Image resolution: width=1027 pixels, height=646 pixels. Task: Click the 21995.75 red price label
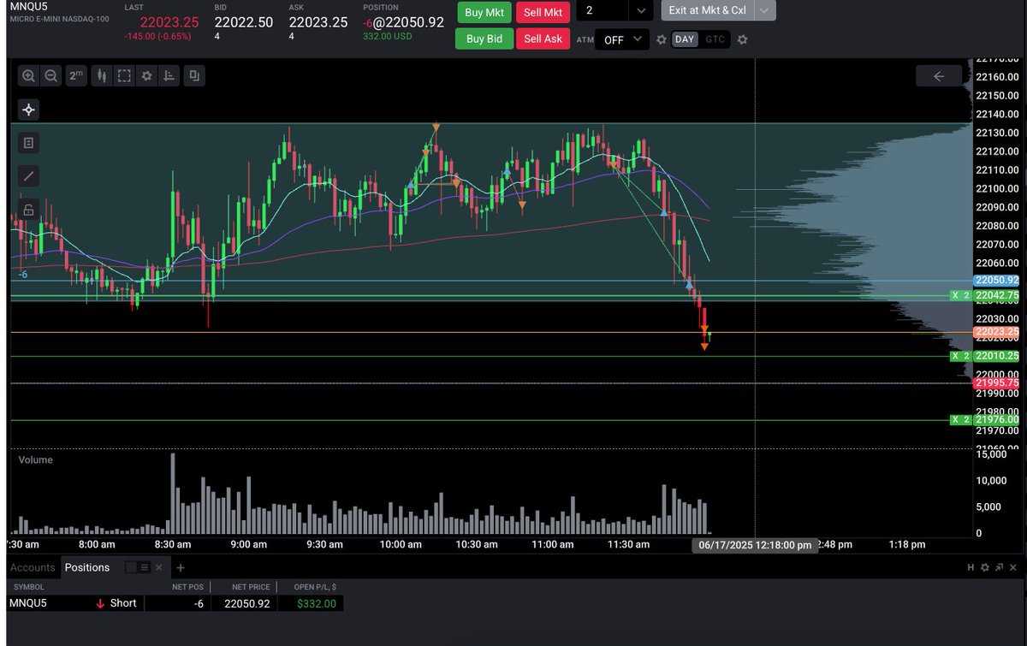(x=996, y=383)
